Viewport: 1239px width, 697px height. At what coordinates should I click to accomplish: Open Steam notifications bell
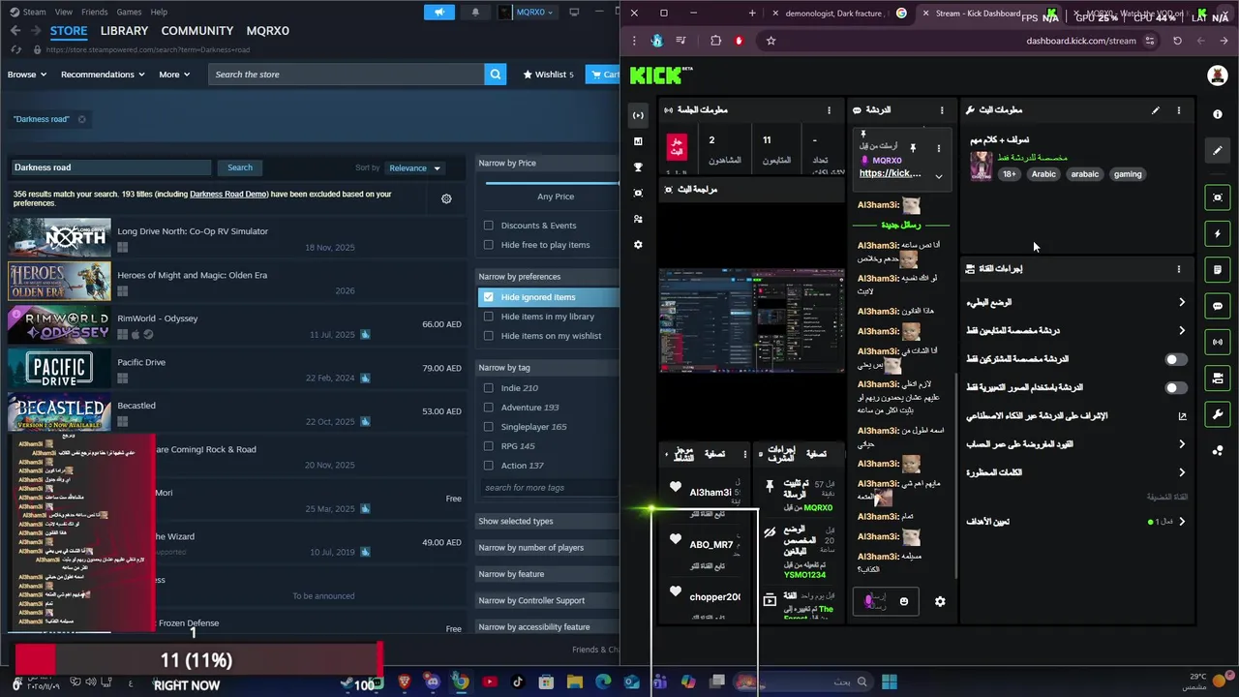point(474,12)
